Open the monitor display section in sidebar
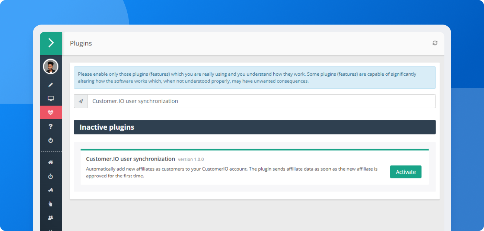Image resolution: width=484 pixels, height=231 pixels. 51,98
